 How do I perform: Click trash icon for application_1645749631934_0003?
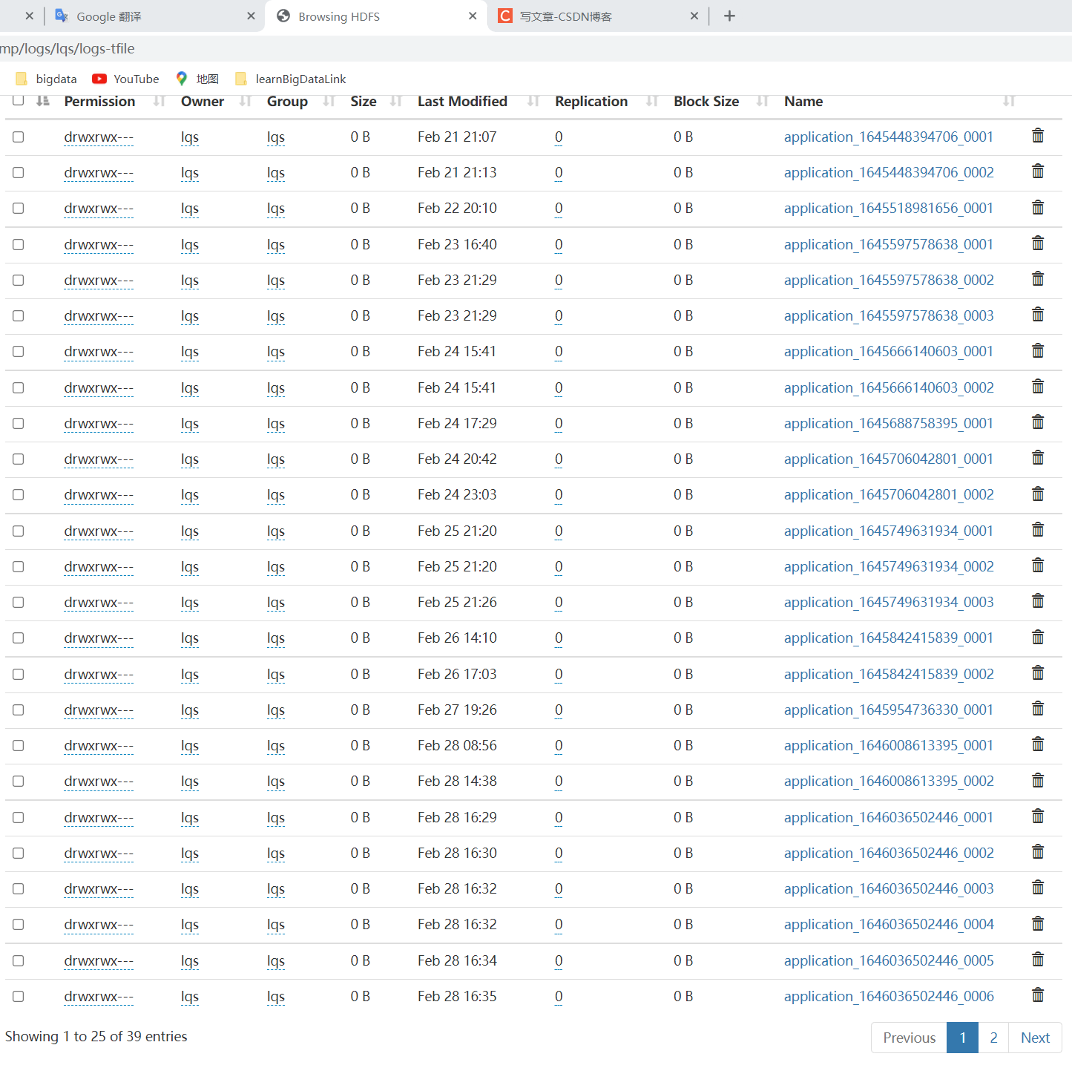point(1038,601)
